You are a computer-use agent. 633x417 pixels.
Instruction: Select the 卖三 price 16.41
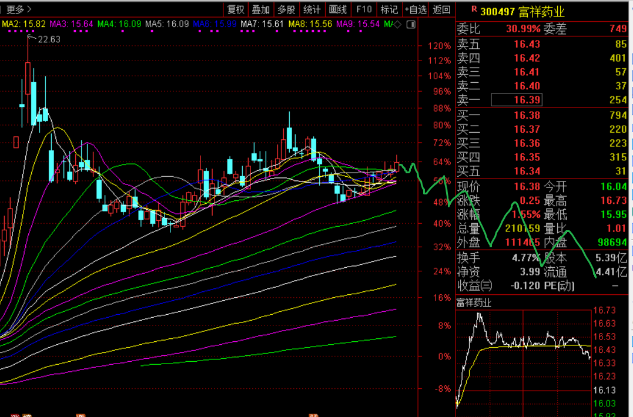tap(527, 72)
